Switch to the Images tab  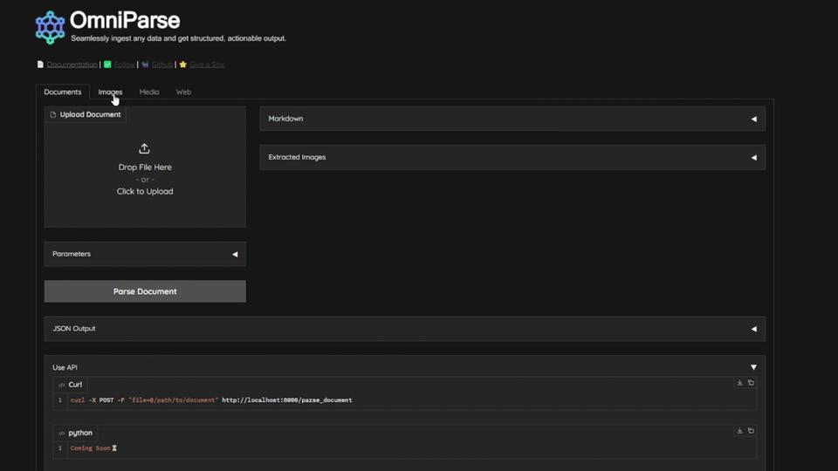click(110, 92)
